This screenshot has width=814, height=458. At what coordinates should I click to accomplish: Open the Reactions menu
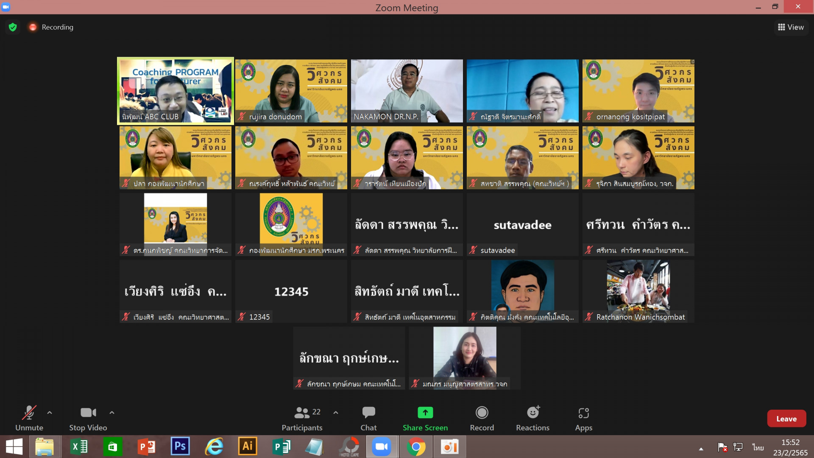tap(533, 418)
